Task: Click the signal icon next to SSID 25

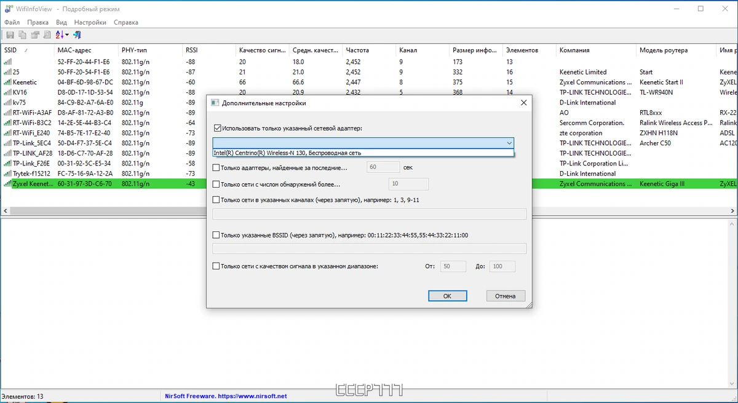Action: [x=8, y=72]
